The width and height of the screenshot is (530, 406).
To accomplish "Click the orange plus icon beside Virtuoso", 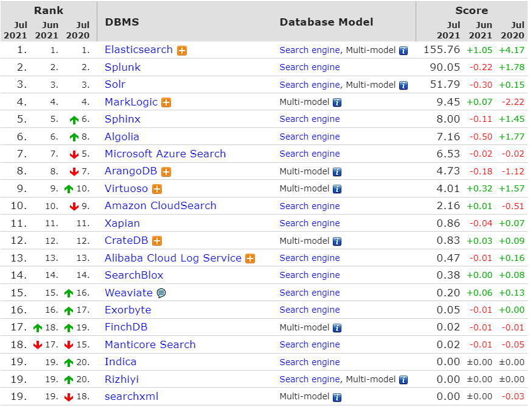I will pyautogui.click(x=157, y=189).
